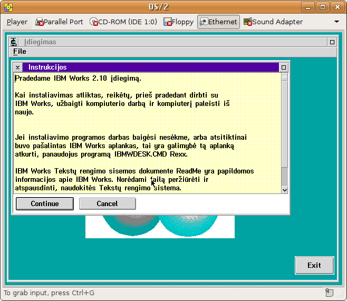Click the Įdiegimas title text
The image size is (347, 301).
tap(40, 42)
